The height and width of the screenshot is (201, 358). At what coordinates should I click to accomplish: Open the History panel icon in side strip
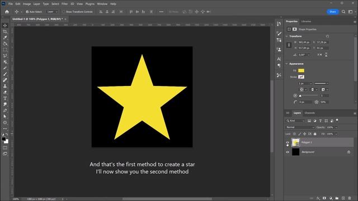click(x=279, y=24)
